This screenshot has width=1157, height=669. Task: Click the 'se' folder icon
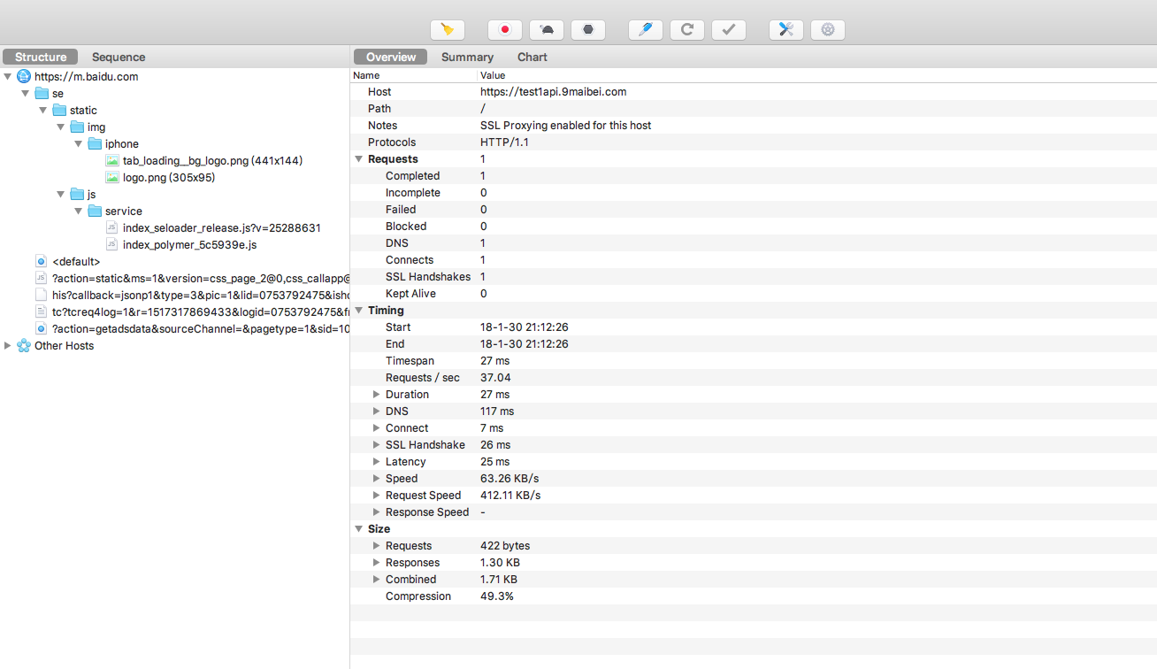click(42, 93)
